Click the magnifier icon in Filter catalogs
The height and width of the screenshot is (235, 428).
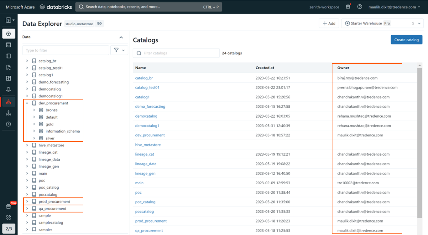point(139,53)
